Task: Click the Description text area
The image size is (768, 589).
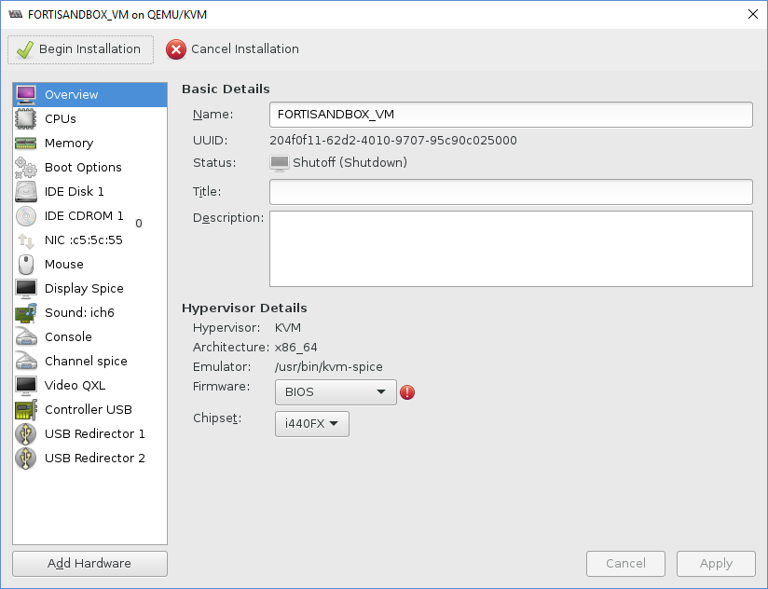Action: pos(511,249)
